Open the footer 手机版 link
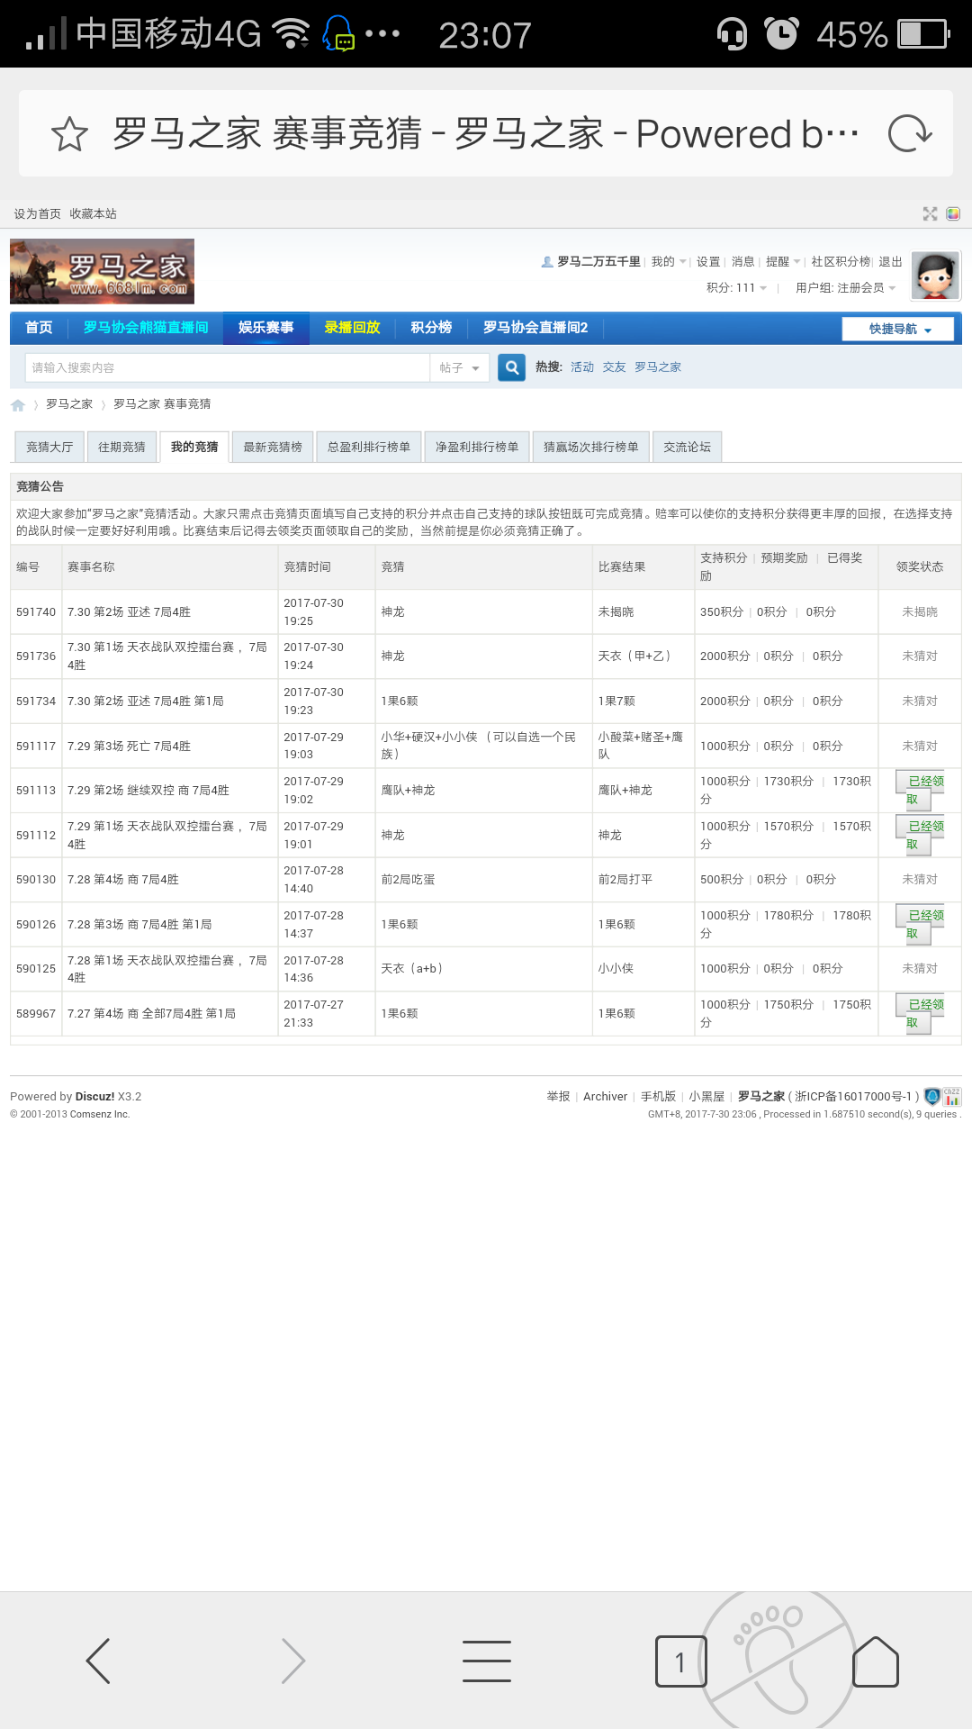972x1729 pixels. [x=658, y=1096]
